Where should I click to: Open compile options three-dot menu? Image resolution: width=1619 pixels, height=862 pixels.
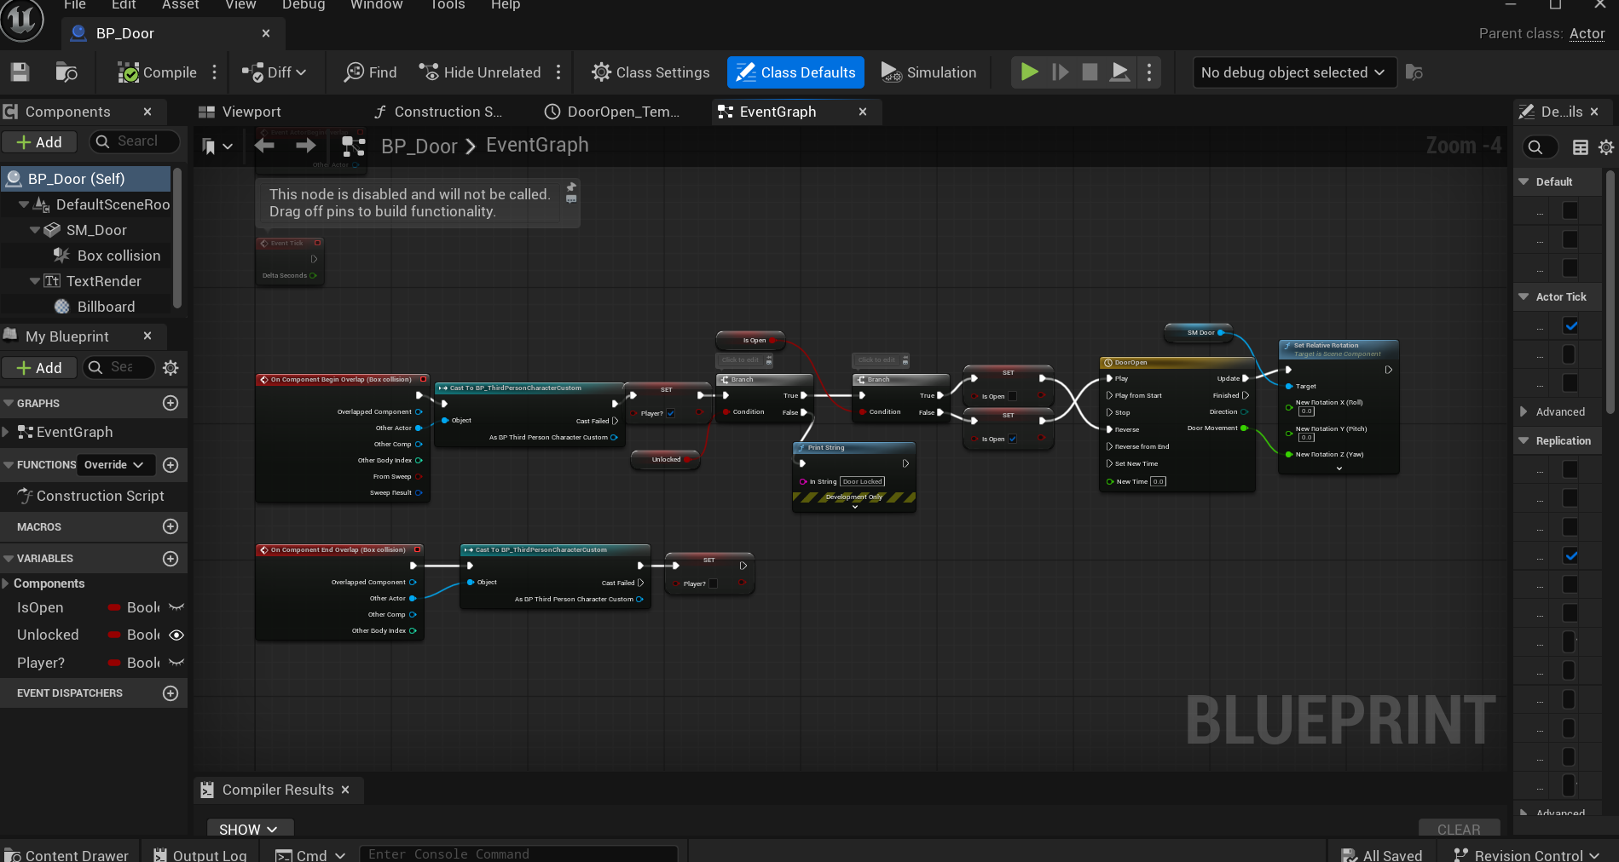click(215, 72)
